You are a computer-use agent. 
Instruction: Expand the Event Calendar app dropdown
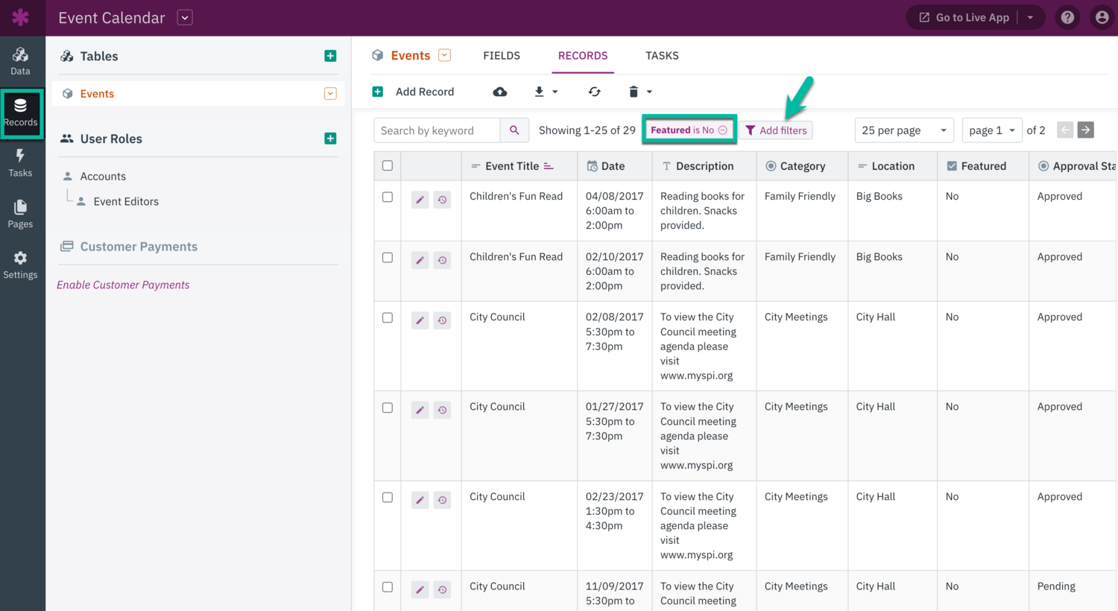click(185, 17)
